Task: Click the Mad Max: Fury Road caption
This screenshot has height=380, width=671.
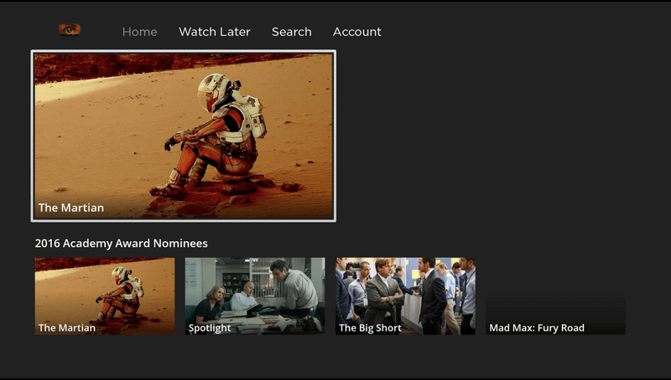Action: click(537, 328)
